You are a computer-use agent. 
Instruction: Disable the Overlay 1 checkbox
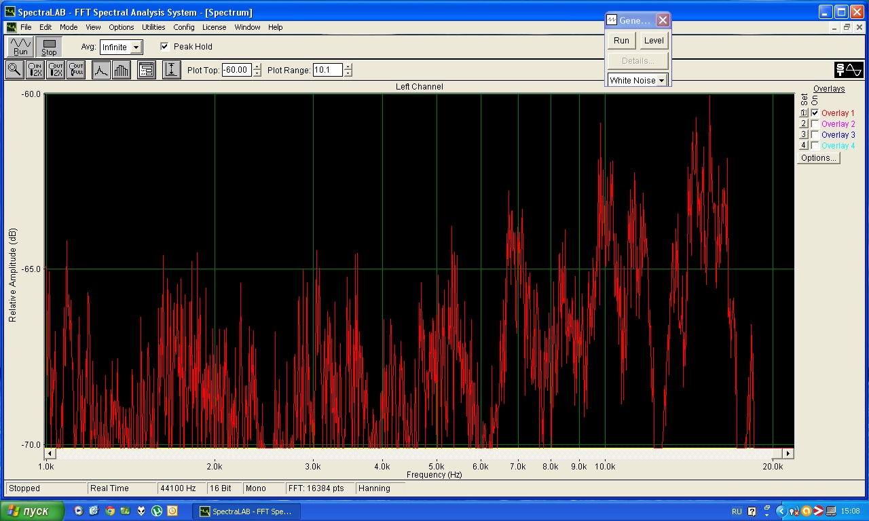pyautogui.click(x=815, y=113)
